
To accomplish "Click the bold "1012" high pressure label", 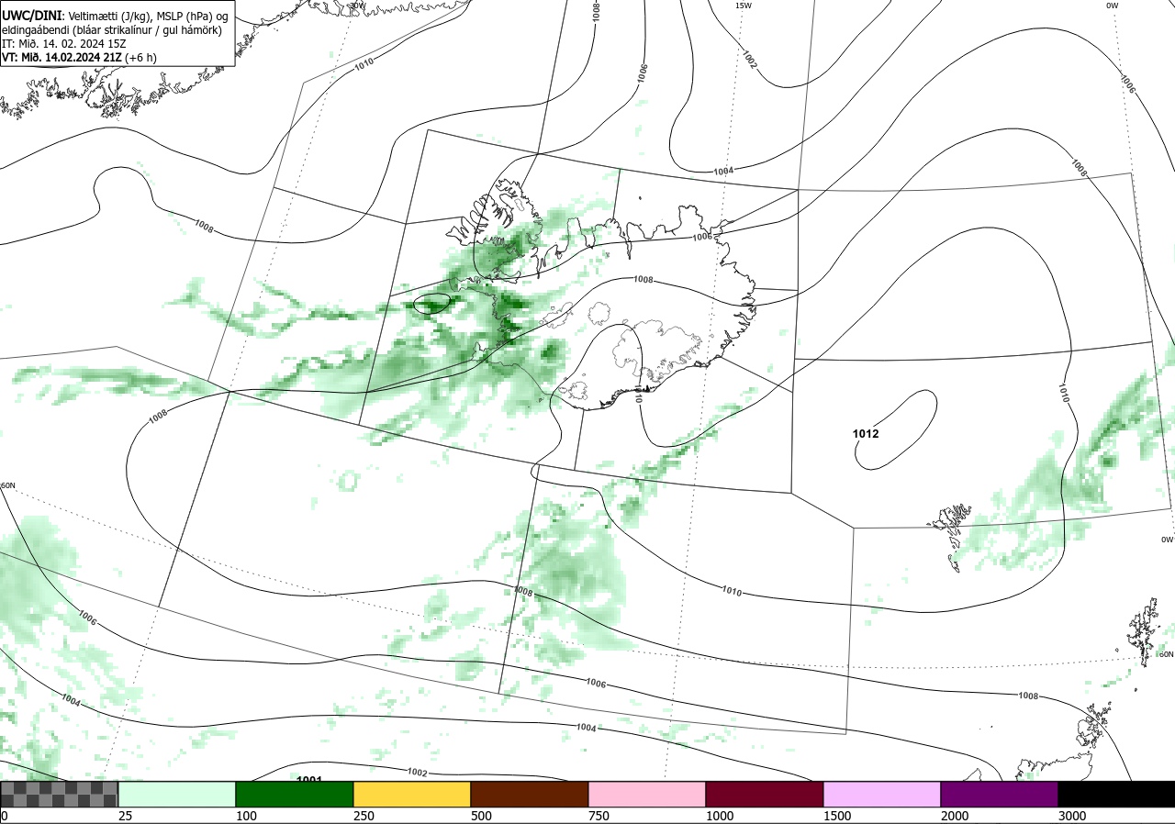I will [x=866, y=433].
